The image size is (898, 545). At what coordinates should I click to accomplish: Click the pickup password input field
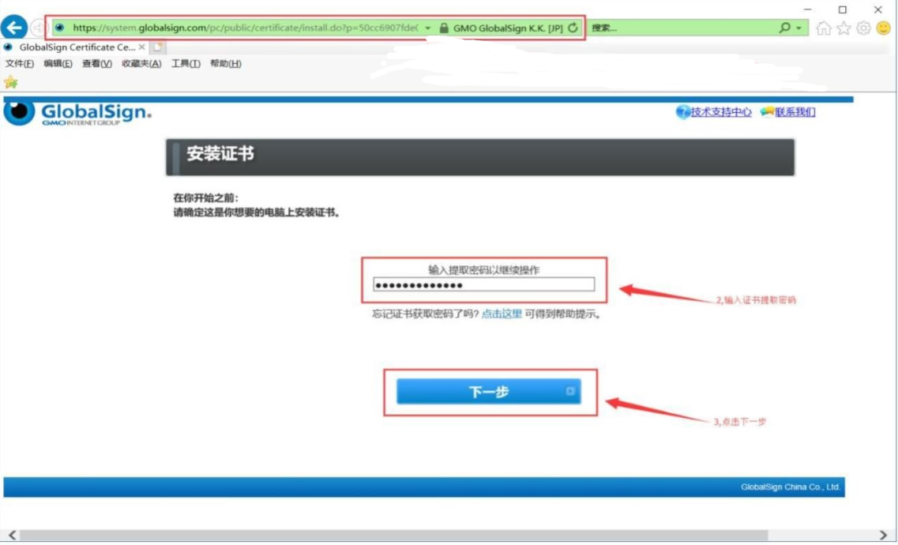484,285
